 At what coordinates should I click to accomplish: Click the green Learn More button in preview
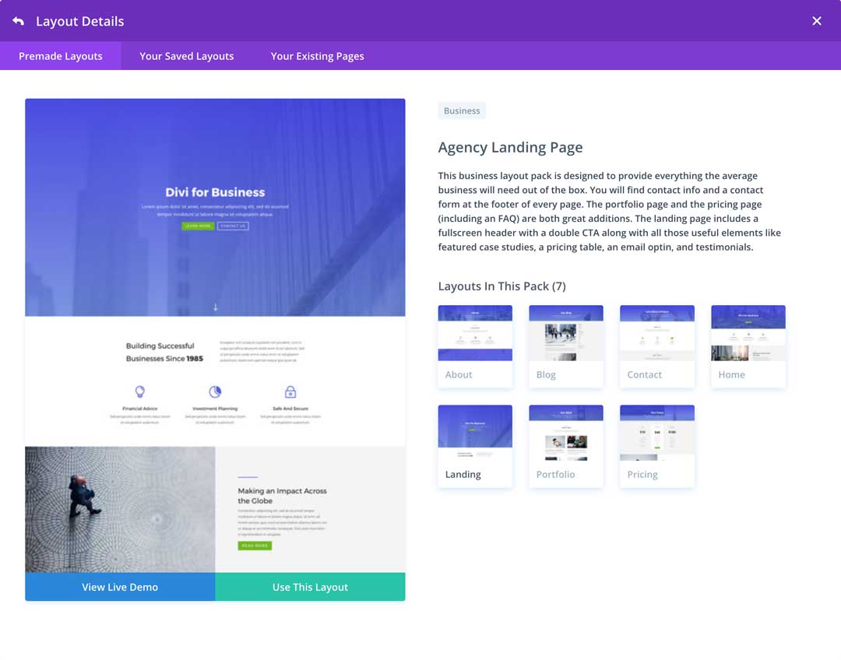[x=198, y=226]
